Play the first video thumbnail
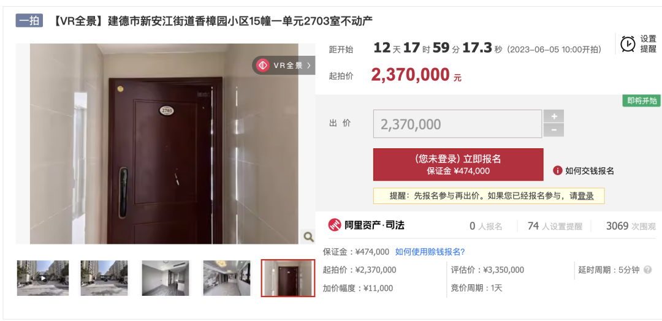Screen dimensions: 662x321 tap(43, 278)
